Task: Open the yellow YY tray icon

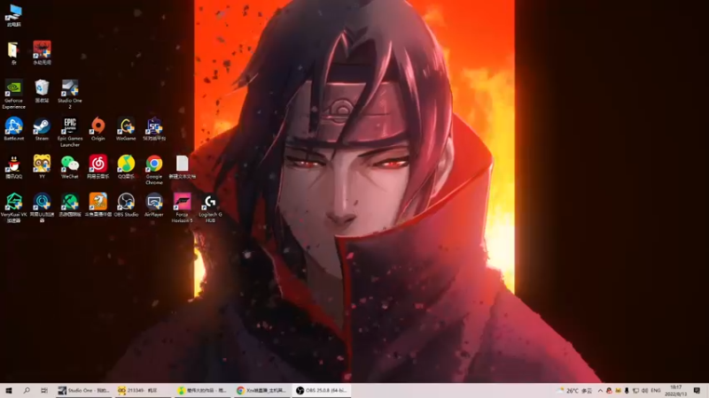Action: coord(618,390)
